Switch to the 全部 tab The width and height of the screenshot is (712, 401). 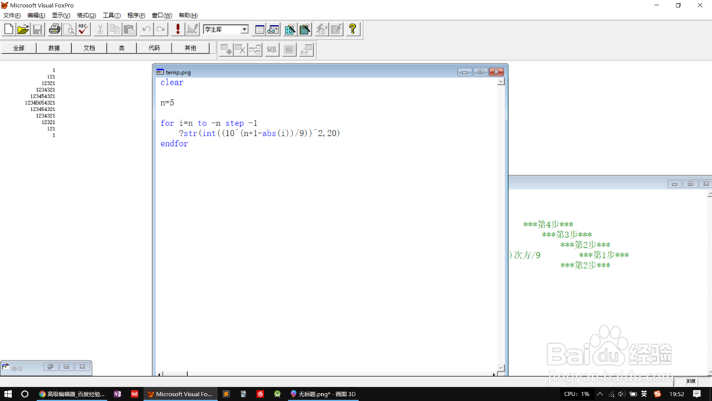coord(19,48)
